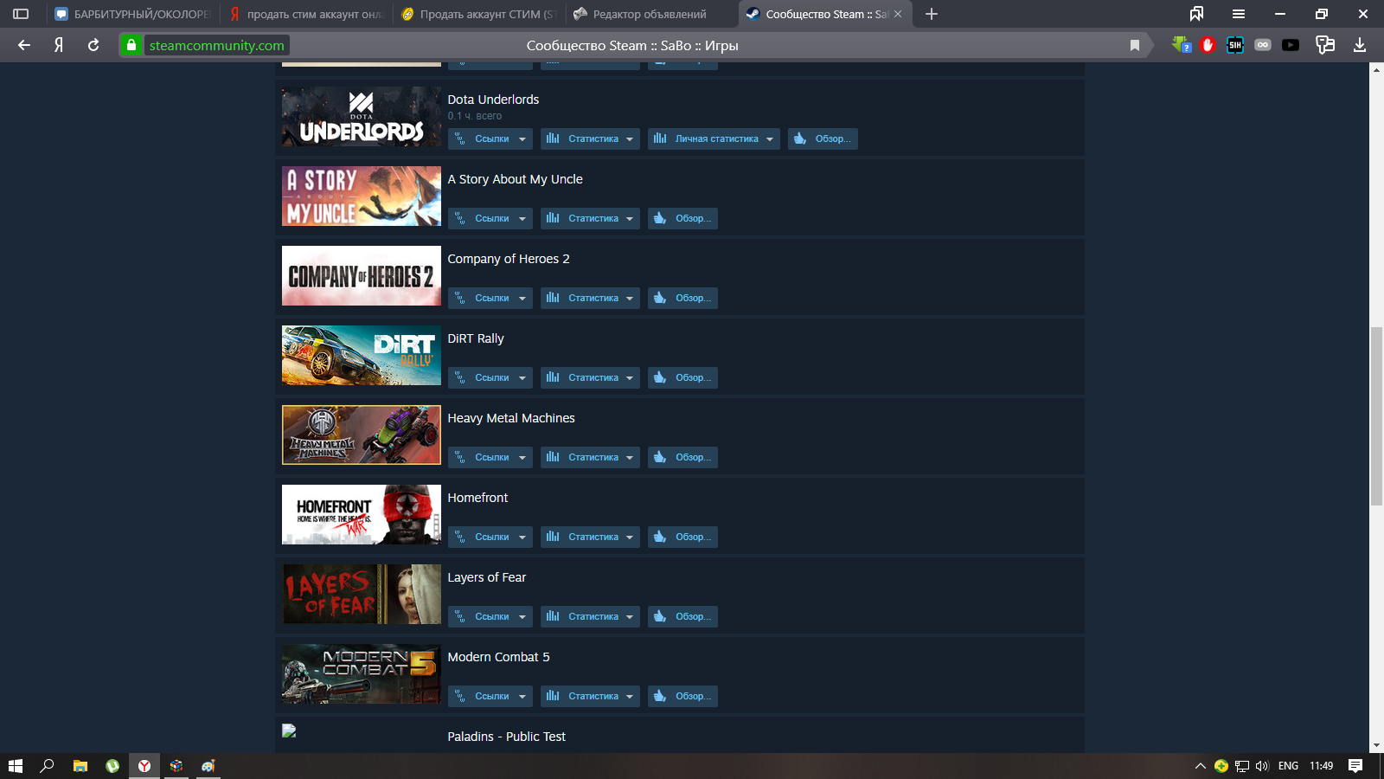Image resolution: width=1384 pixels, height=779 pixels.
Task: Open Heavy Metal Machines game thumbnail
Action: click(x=362, y=435)
